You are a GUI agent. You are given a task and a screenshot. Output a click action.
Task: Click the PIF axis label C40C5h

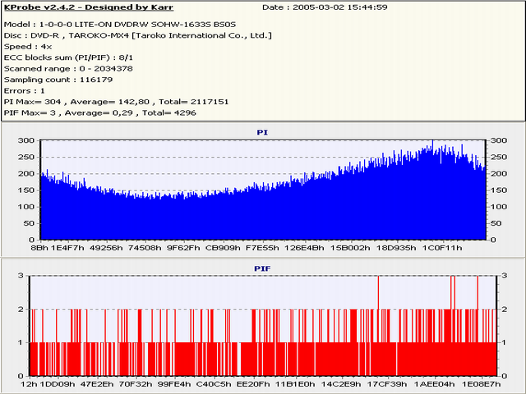pos(214,384)
